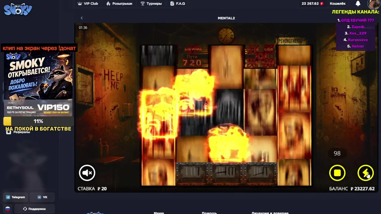This screenshot has width=381, height=214.
Task: Change language via Russian flag icon
Action: coord(8,209)
